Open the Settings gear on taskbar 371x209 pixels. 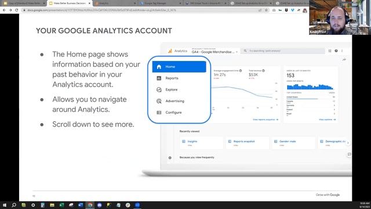tap(33, 205)
